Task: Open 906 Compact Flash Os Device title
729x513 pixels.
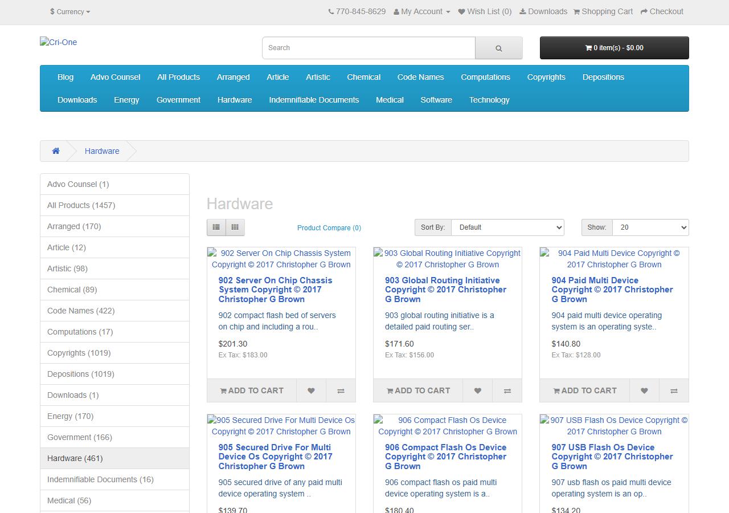Action: coord(445,457)
